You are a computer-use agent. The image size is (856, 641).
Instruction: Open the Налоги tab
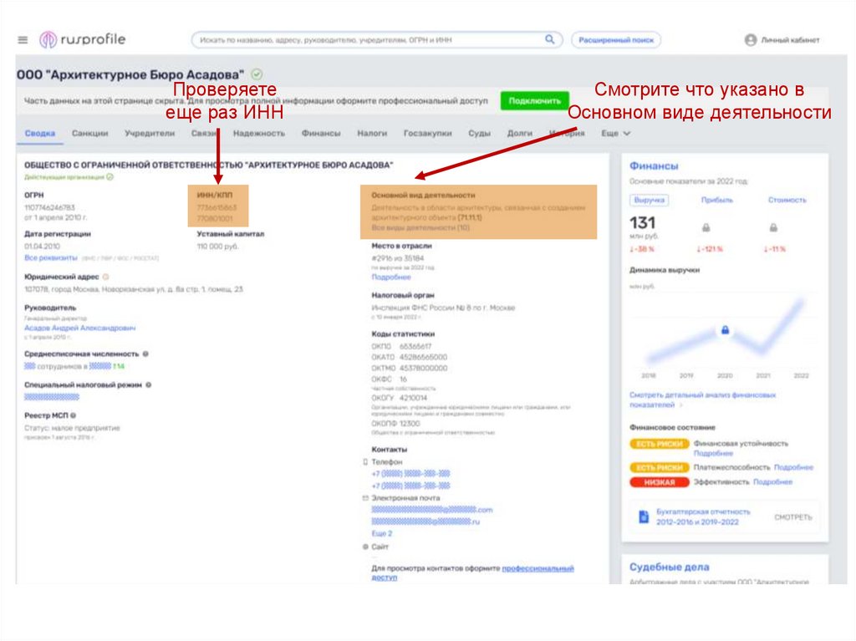(372, 133)
